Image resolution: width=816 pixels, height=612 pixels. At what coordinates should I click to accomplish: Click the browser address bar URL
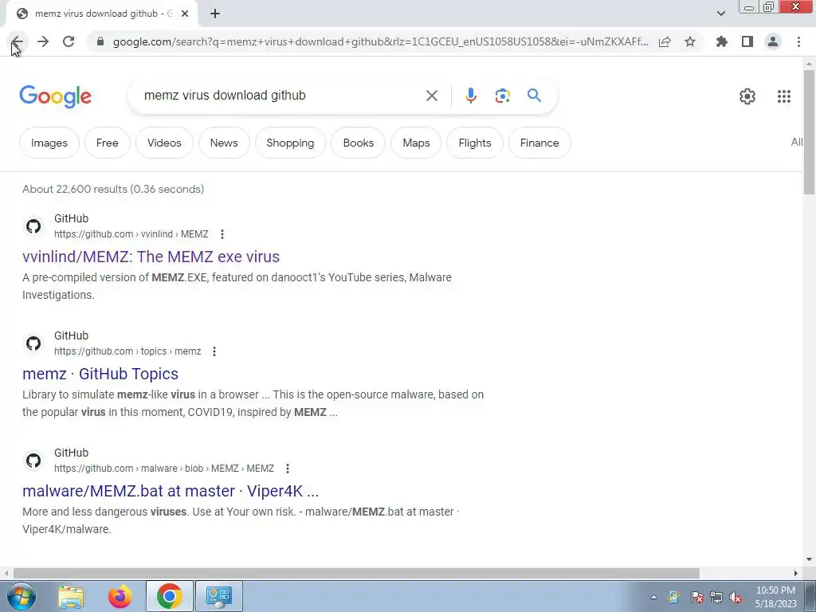tap(380, 41)
